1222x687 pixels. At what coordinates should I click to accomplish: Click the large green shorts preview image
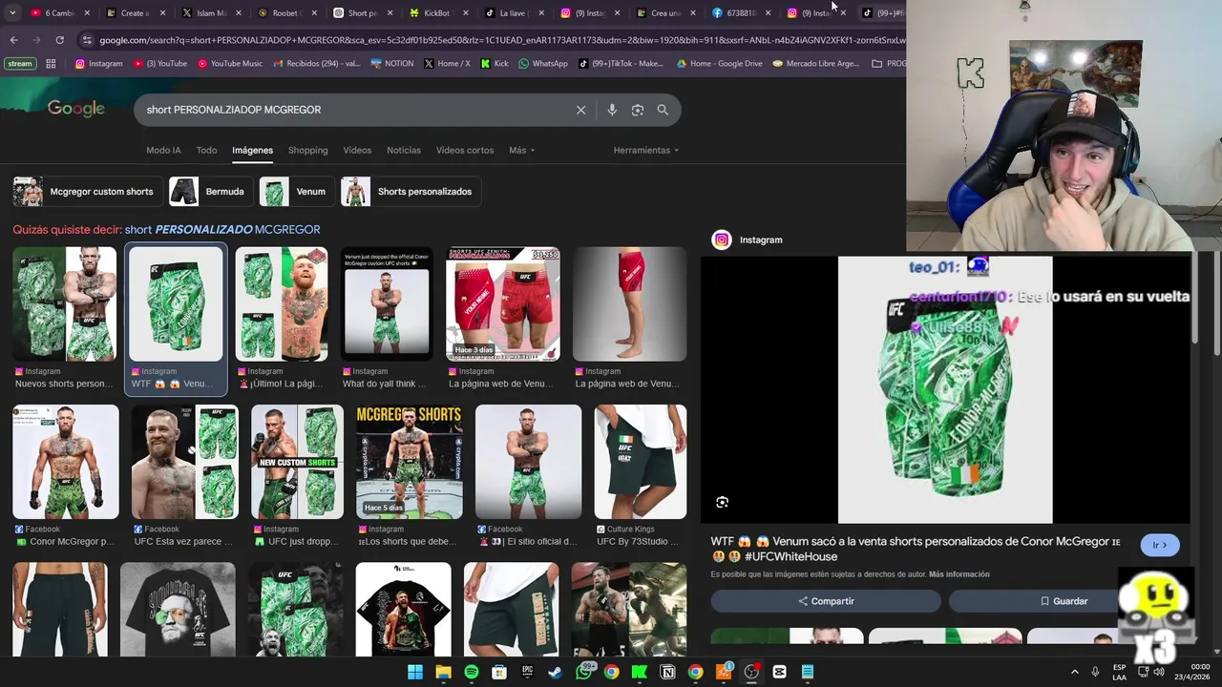point(945,389)
